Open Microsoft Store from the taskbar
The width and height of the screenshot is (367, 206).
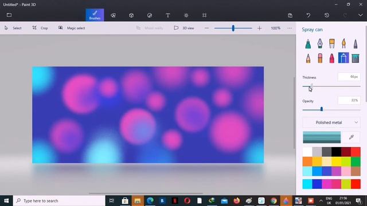coord(125,201)
